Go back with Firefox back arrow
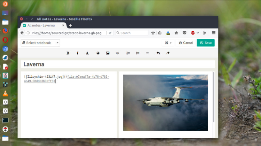Screen dimensions: 261x146 [22, 33]
